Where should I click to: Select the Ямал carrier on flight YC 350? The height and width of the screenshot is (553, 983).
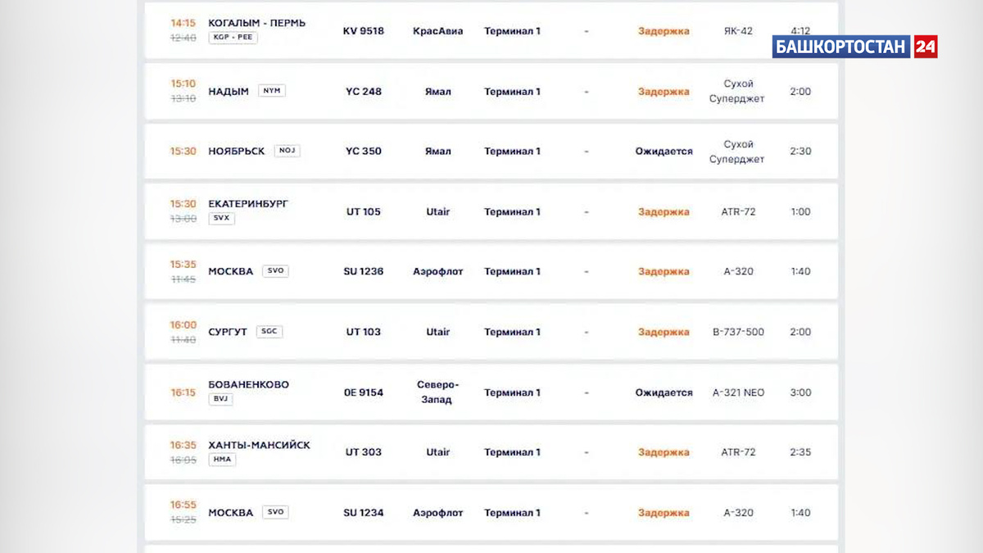point(438,151)
